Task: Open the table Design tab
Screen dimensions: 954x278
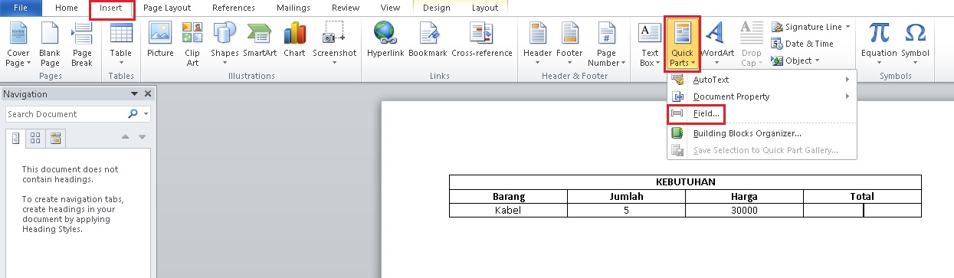Action: pyautogui.click(x=438, y=8)
